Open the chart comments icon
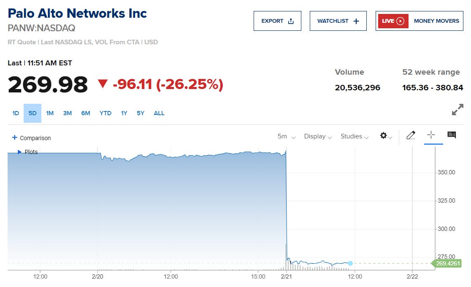The height and width of the screenshot is (287, 471). (452, 135)
